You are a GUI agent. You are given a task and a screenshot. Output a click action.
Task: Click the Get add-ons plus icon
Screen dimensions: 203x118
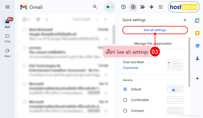pos(197,78)
